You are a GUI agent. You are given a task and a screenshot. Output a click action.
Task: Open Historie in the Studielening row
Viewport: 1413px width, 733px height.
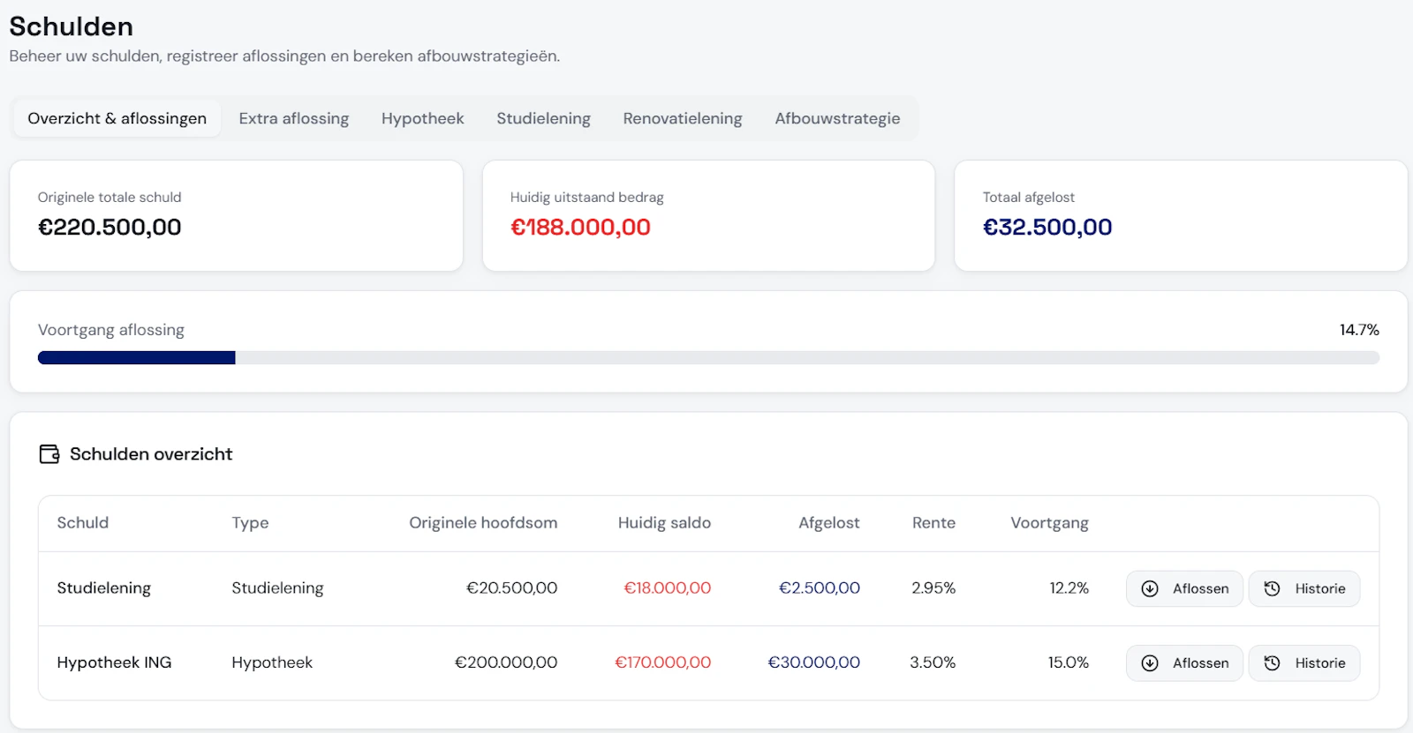tap(1304, 589)
